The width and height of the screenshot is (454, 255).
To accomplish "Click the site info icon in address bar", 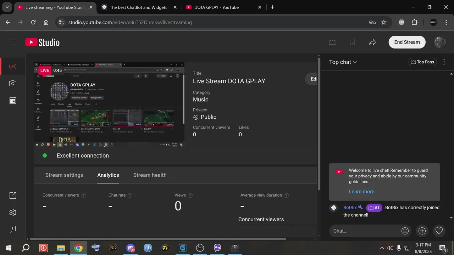I will (61, 22).
